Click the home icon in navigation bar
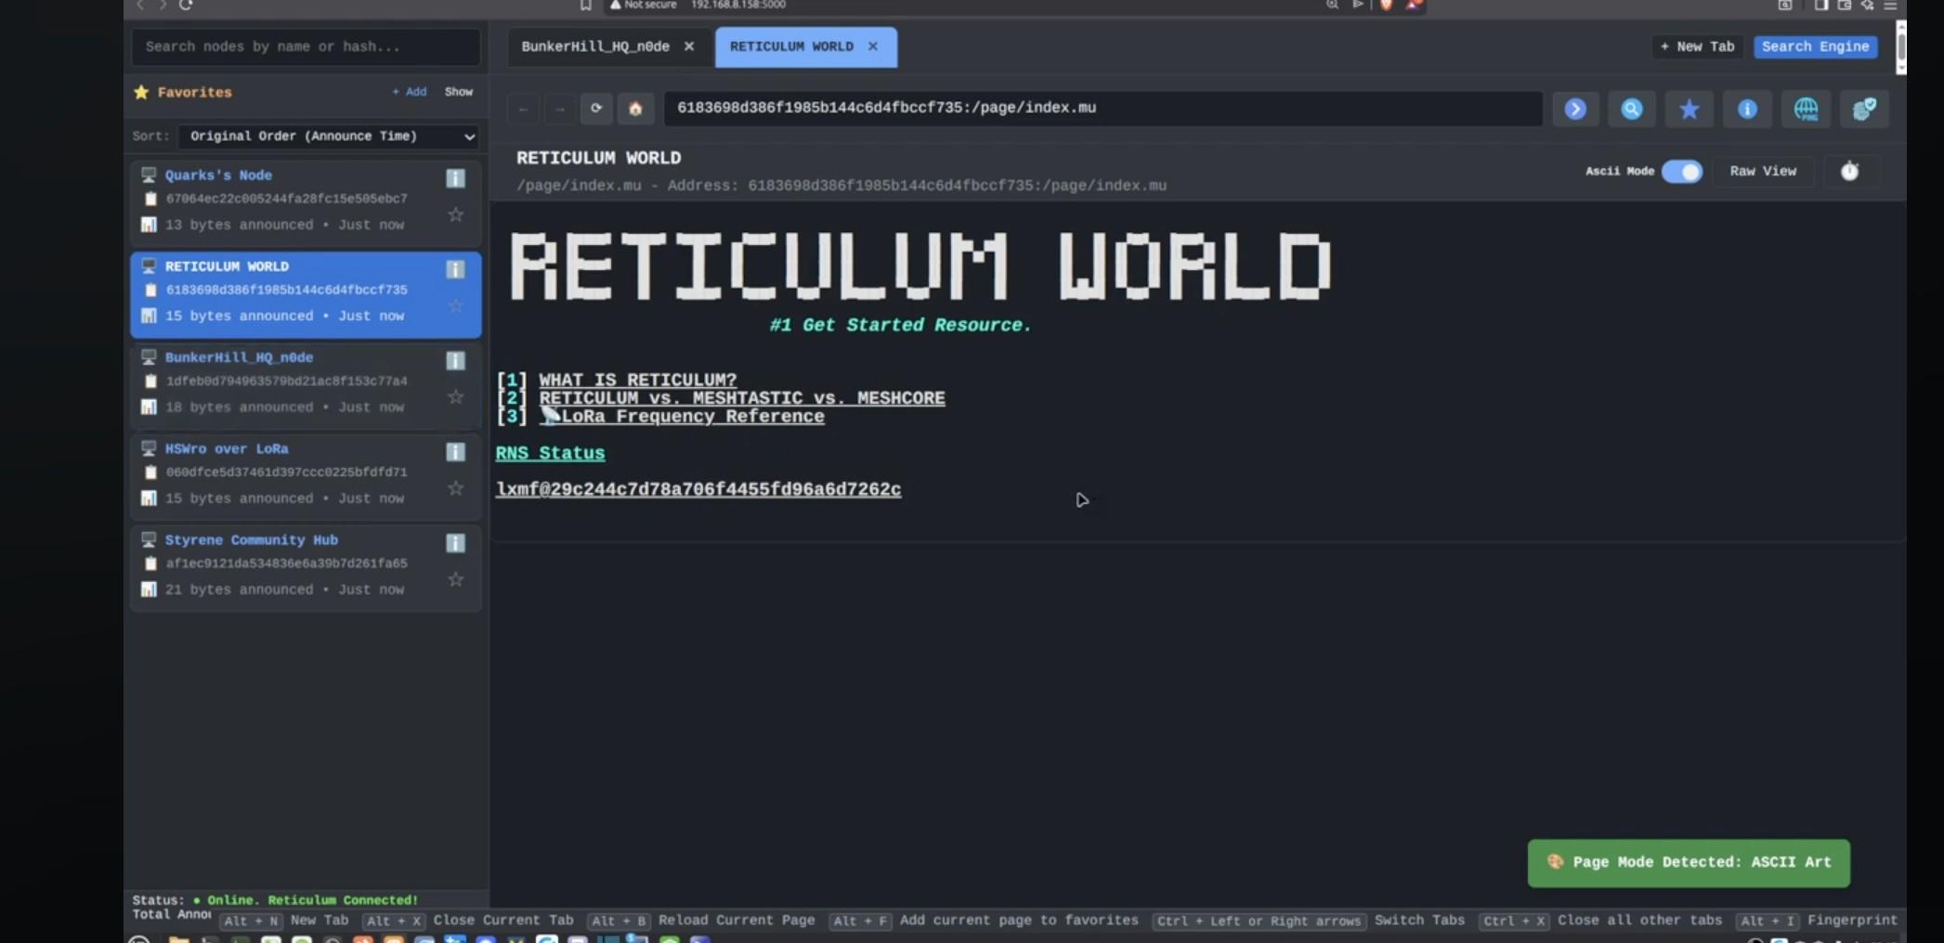Image resolution: width=1944 pixels, height=943 pixels. pos(635,109)
